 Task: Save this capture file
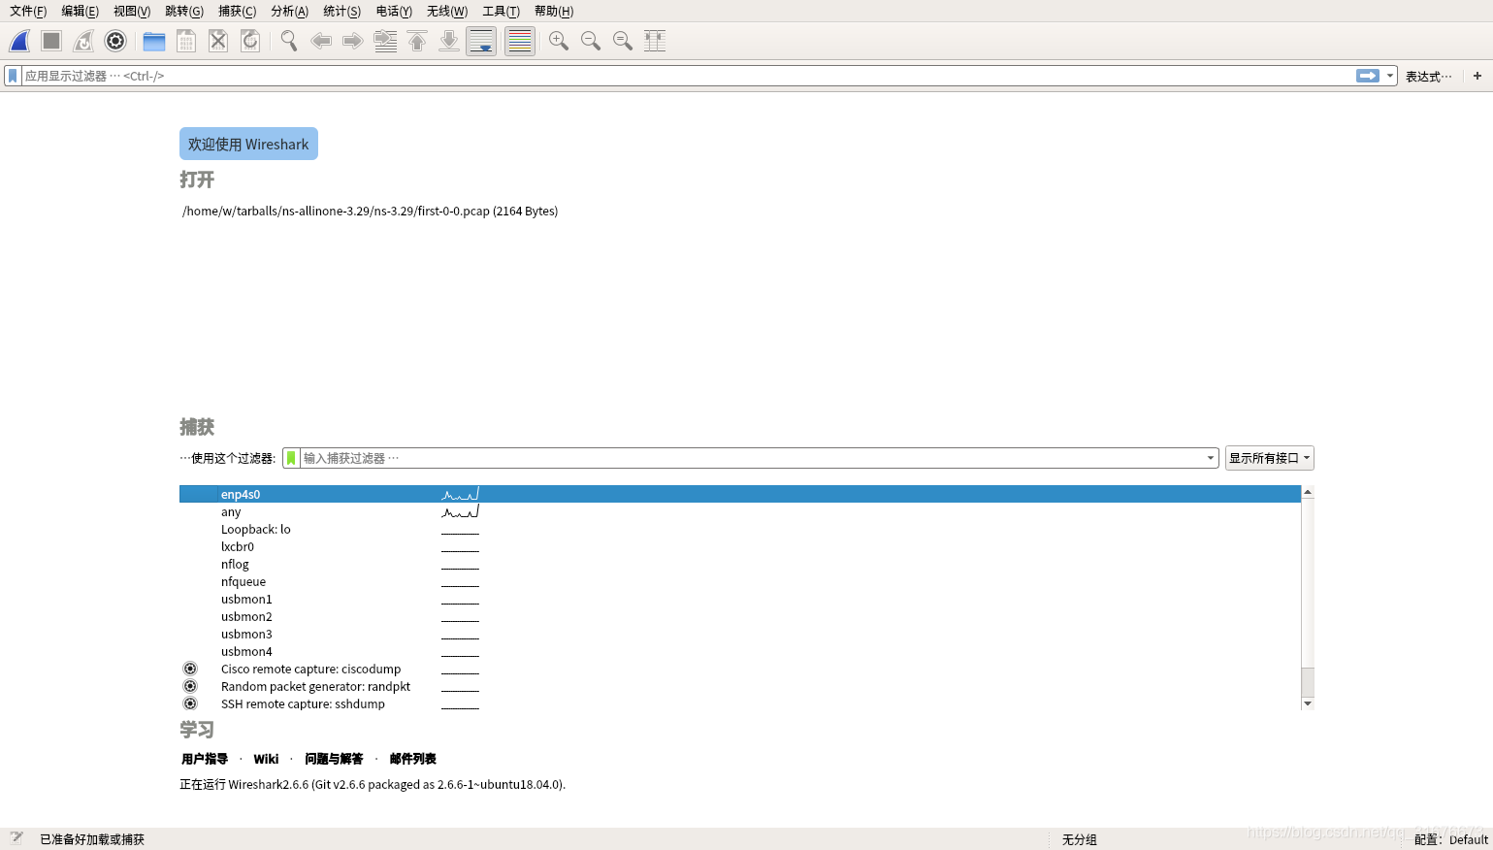point(186,41)
